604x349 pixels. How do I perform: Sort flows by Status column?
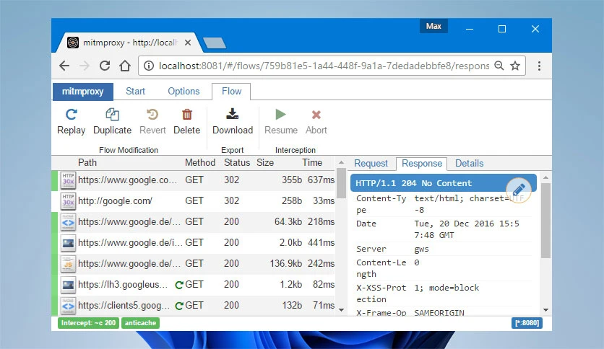(x=237, y=162)
